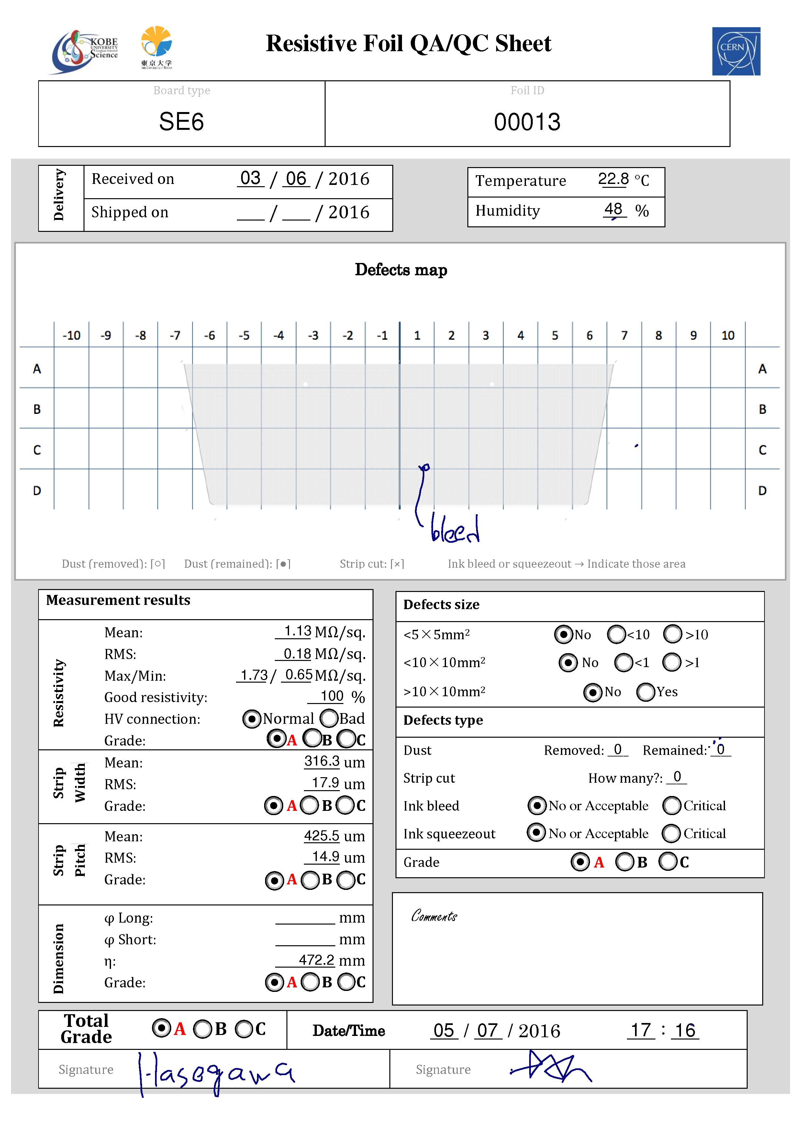Select >1 for <10×10mm² defects
This screenshot has height=1136, width=803.
(672, 662)
